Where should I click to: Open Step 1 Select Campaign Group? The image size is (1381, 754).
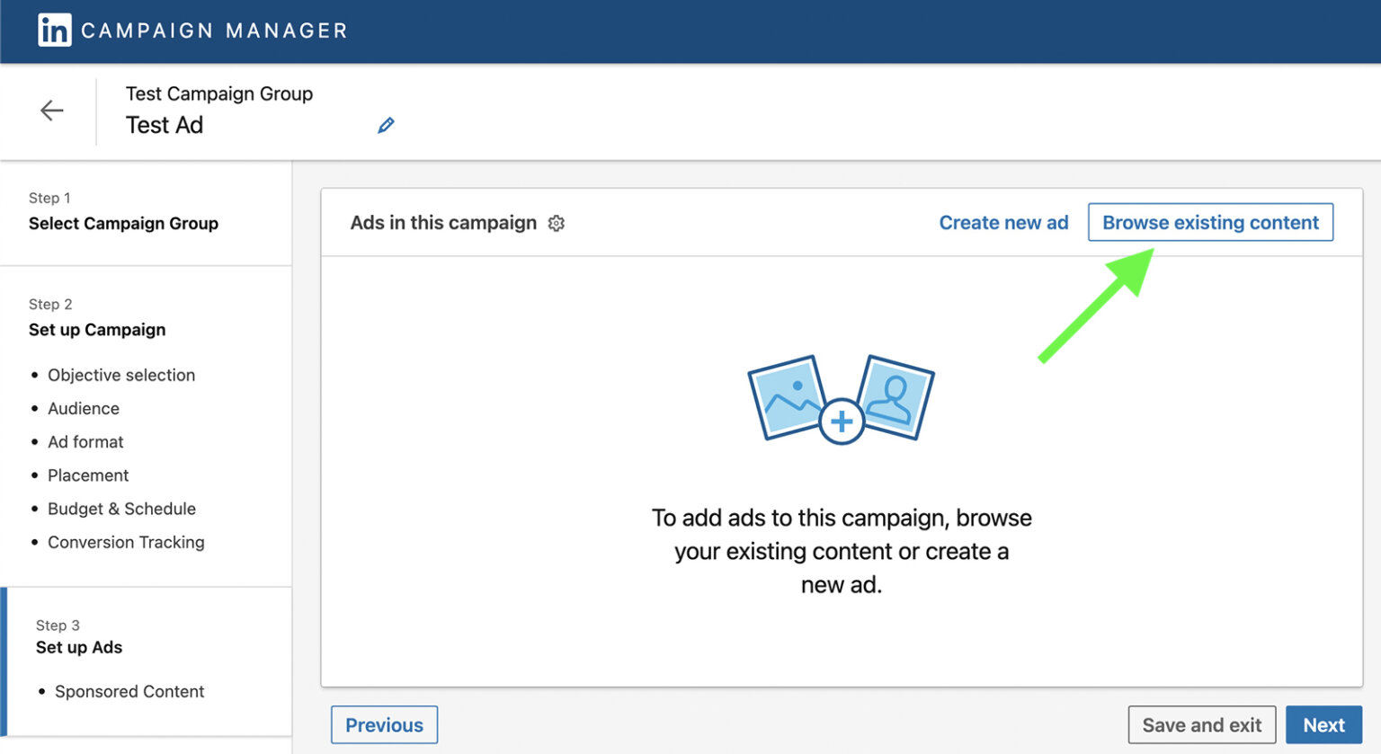(x=123, y=224)
